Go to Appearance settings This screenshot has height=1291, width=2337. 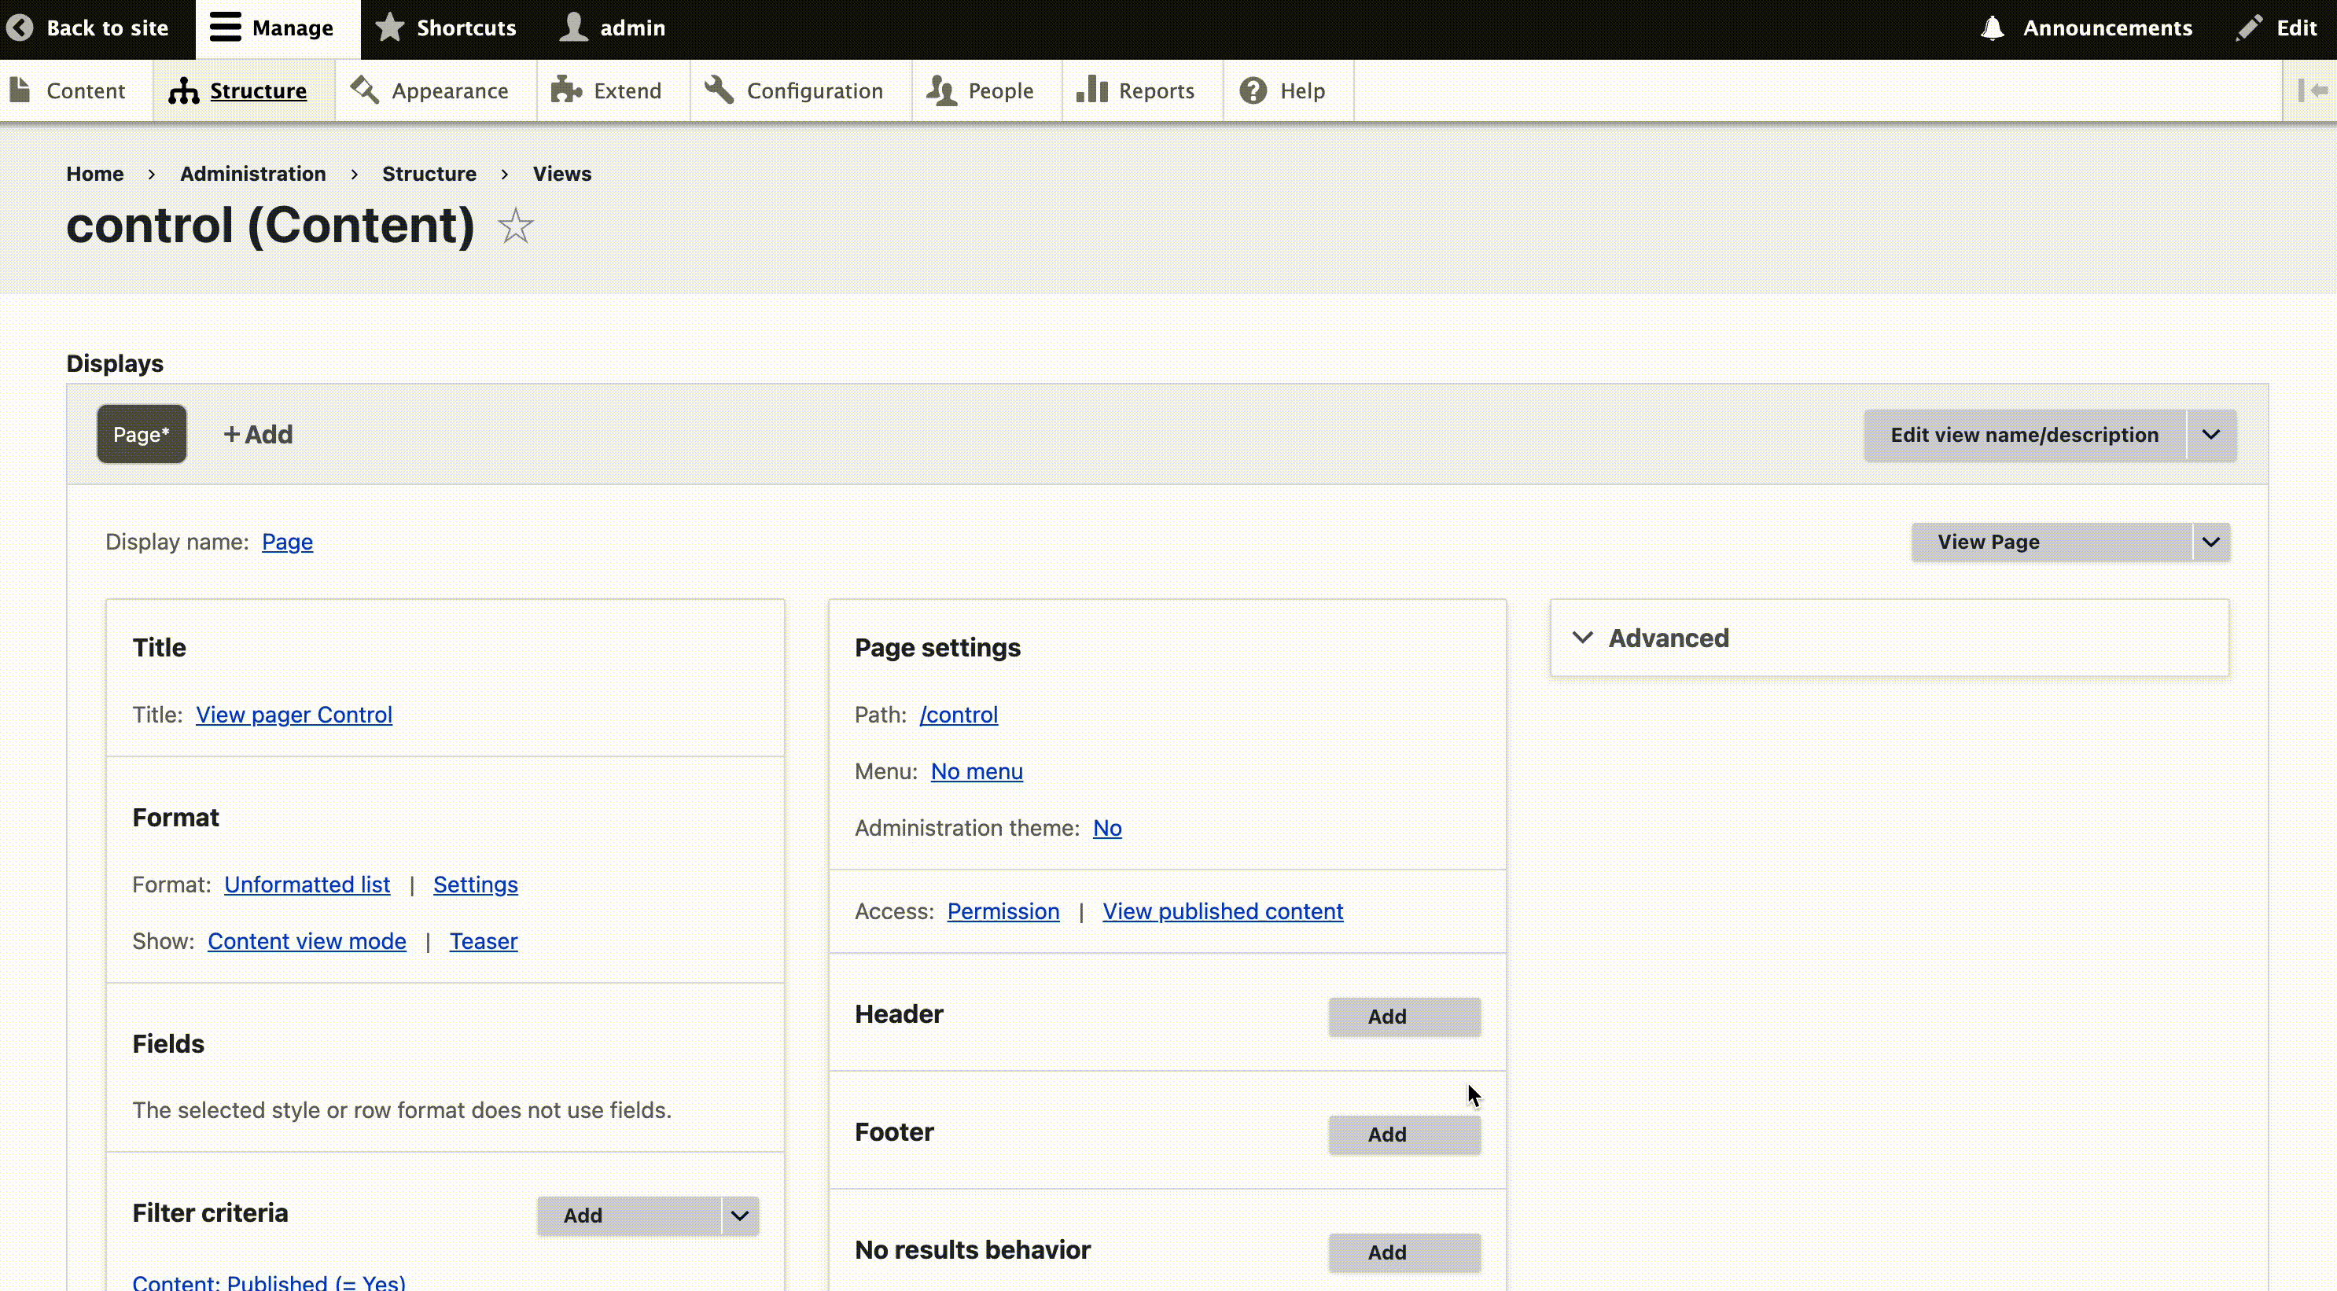point(429,90)
